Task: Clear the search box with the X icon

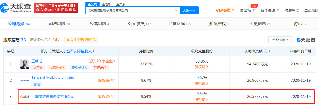Action: (176, 10)
